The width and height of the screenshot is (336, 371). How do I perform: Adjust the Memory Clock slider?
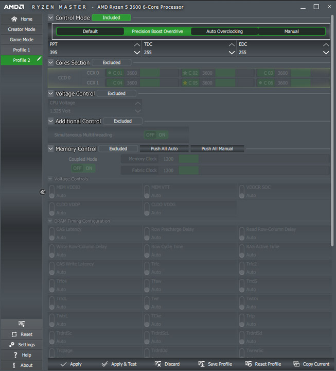coord(254,159)
